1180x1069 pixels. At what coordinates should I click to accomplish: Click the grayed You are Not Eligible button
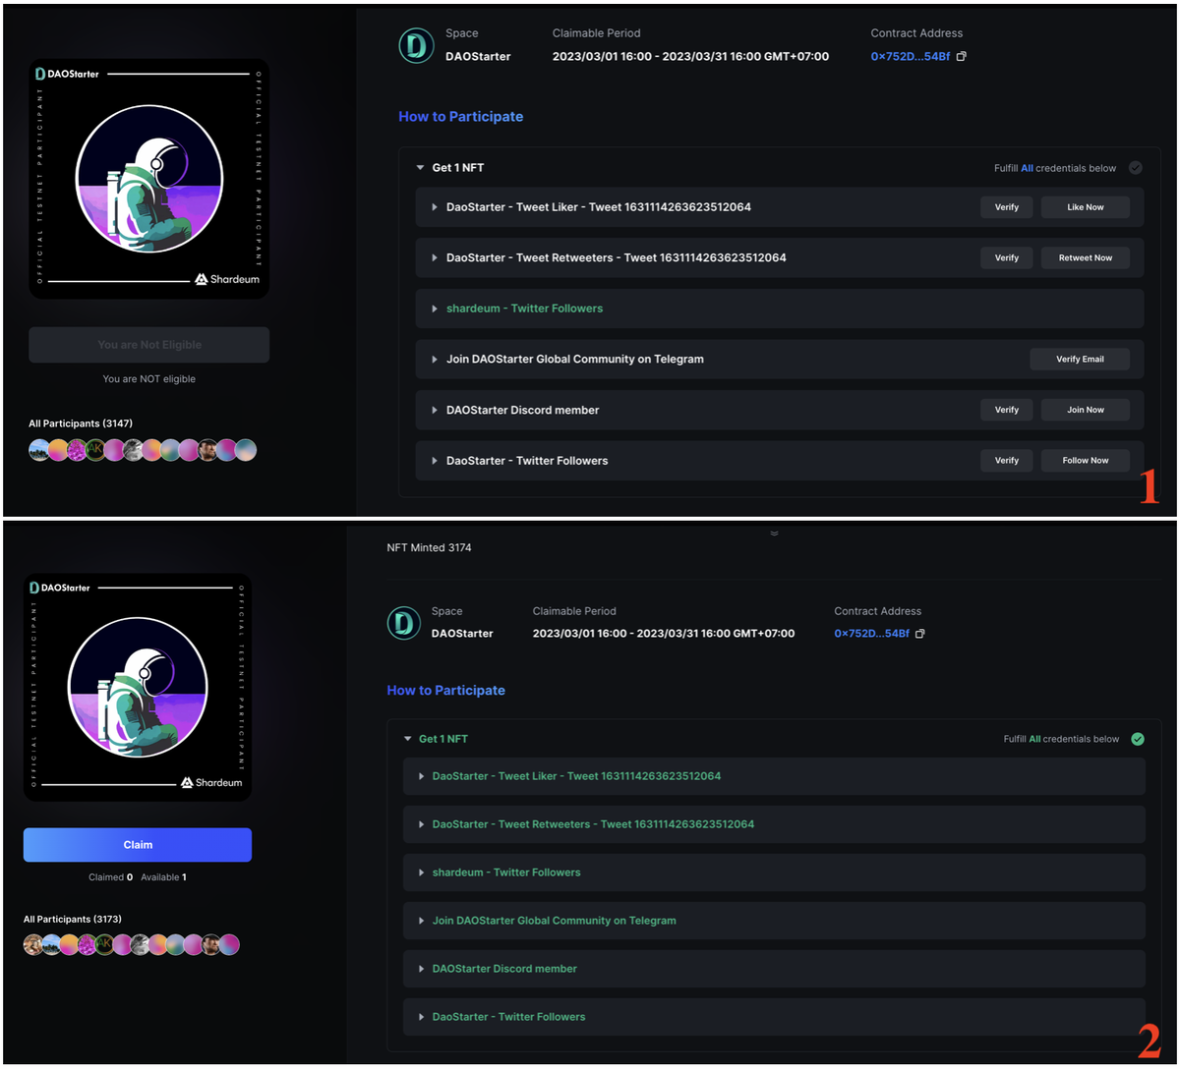pyautogui.click(x=148, y=345)
